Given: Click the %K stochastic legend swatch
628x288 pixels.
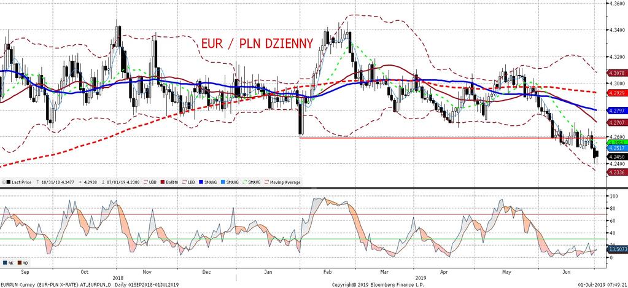Looking at the screenshot, I should [5, 263].
